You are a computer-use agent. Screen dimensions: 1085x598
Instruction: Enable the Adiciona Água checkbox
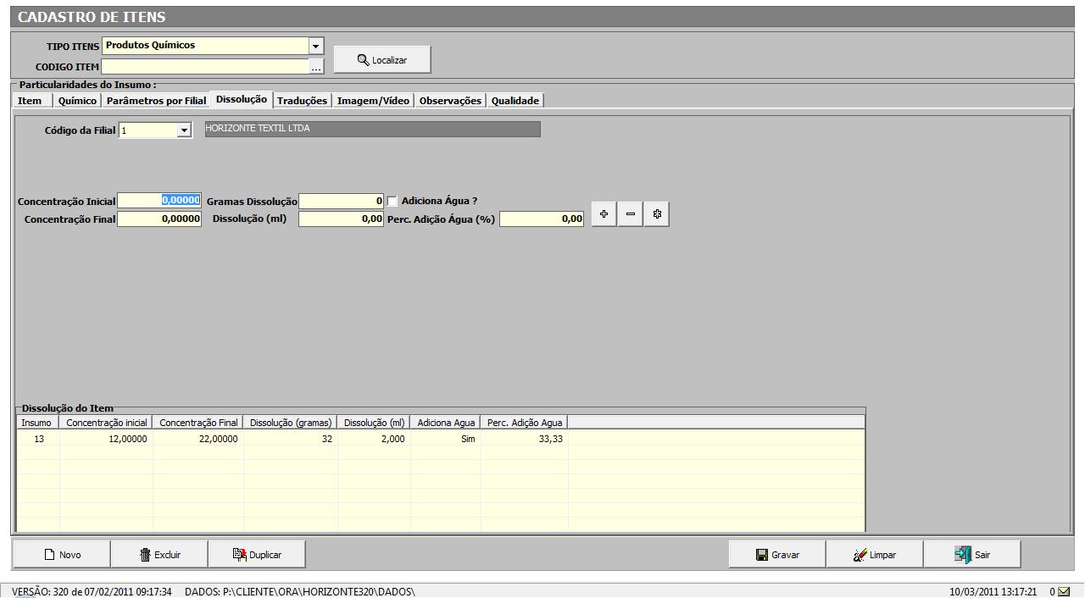tap(392, 202)
